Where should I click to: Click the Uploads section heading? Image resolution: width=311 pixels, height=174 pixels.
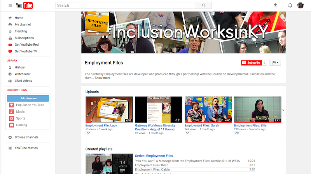coord(92,92)
